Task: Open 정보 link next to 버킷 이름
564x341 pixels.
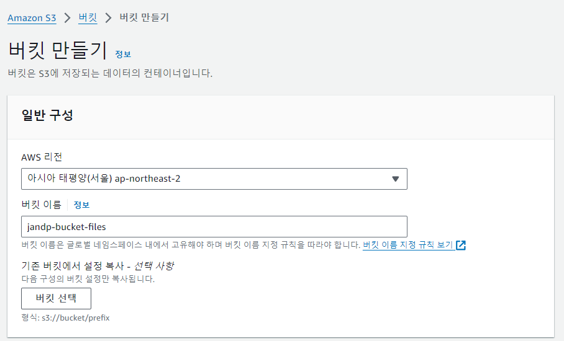Action: point(81,205)
